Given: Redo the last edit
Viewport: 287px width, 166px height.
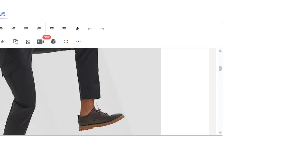Looking at the screenshot, I should point(102,29).
